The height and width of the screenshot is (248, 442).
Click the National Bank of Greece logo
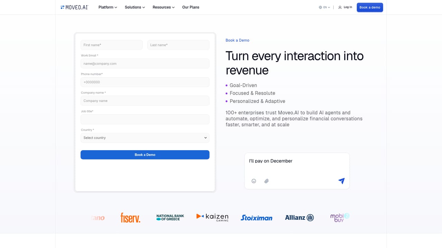coord(170,217)
